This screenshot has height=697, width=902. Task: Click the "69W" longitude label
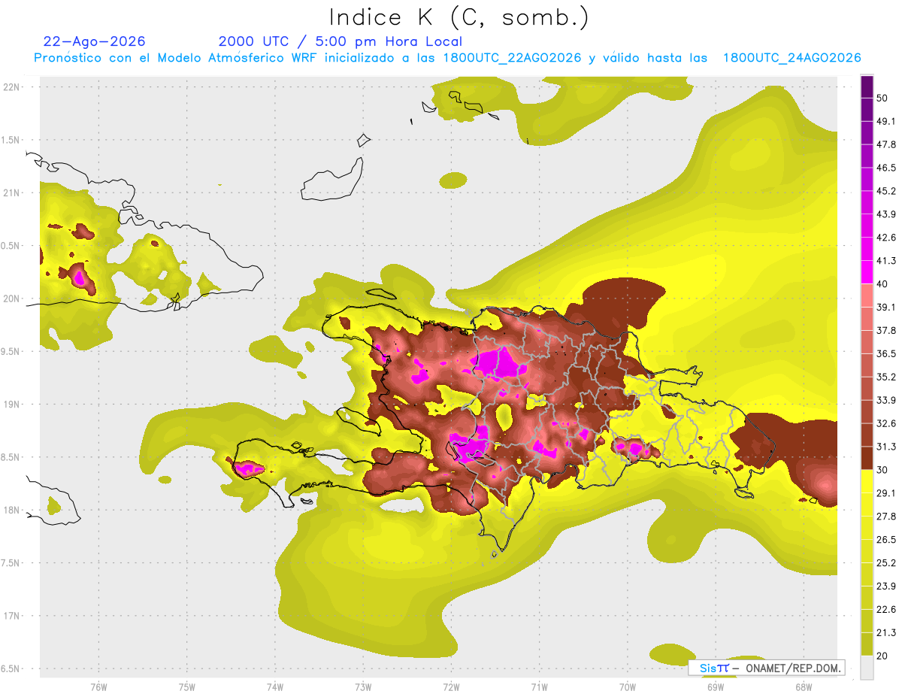[x=716, y=686]
